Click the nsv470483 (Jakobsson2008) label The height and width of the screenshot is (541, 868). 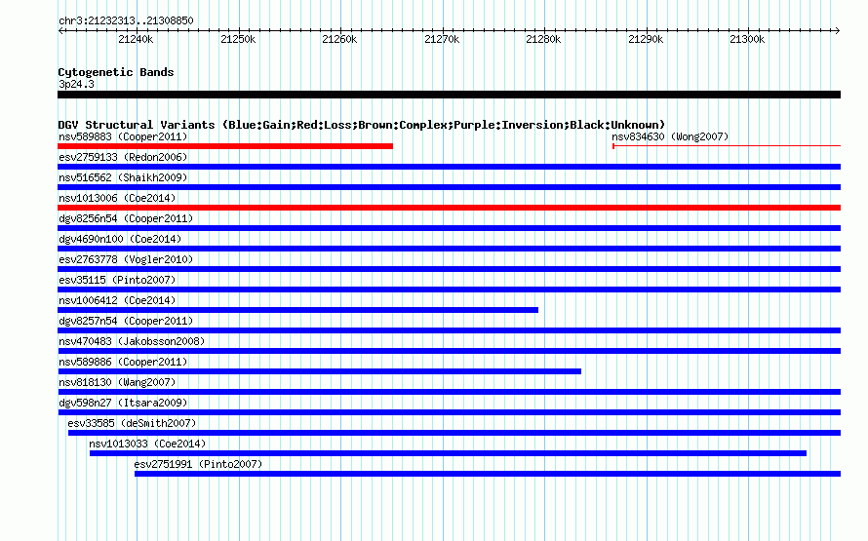[132, 341]
